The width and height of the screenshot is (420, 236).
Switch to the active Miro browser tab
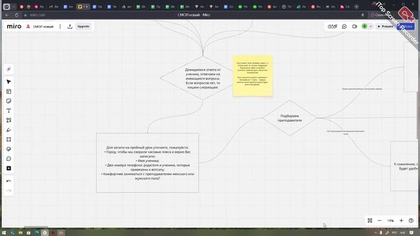click(83, 7)
